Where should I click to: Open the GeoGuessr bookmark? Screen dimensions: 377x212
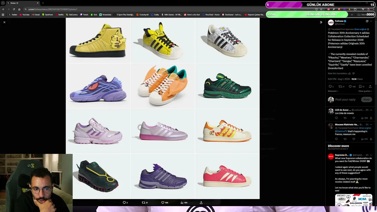(x=232, y=15)
